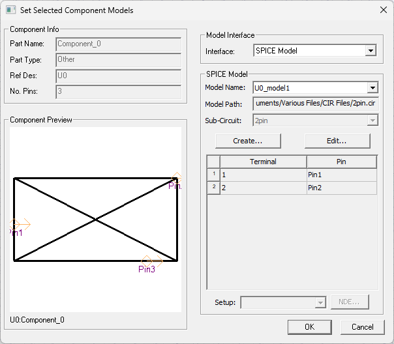The height and width of the screenshot is (344, 394).
Task: Click the Model Path field
Action: [315, 104]
